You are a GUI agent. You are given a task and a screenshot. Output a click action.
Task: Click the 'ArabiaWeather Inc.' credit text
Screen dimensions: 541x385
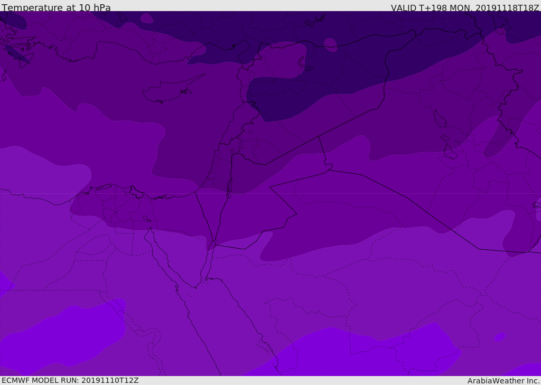coord(503,381)
